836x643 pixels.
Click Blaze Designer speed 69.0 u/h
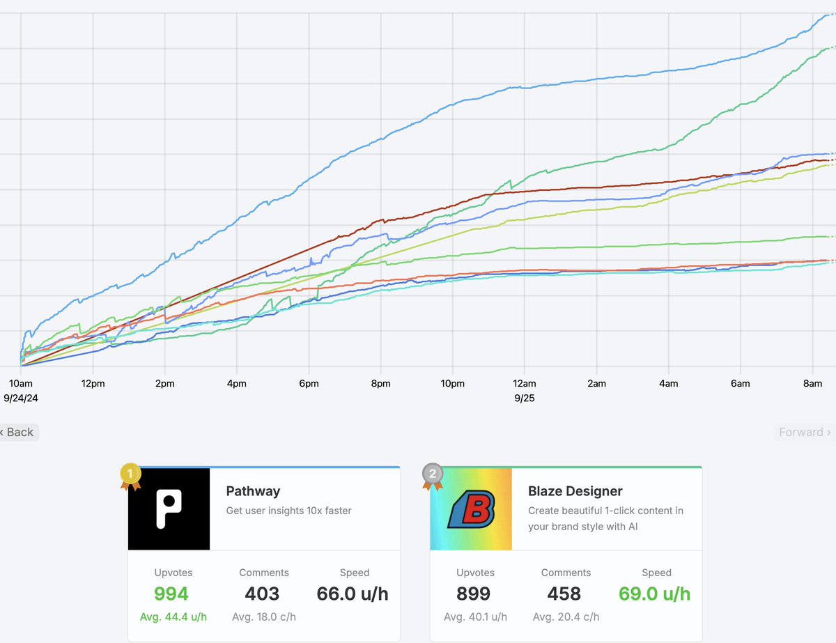[x=655, y=594]
